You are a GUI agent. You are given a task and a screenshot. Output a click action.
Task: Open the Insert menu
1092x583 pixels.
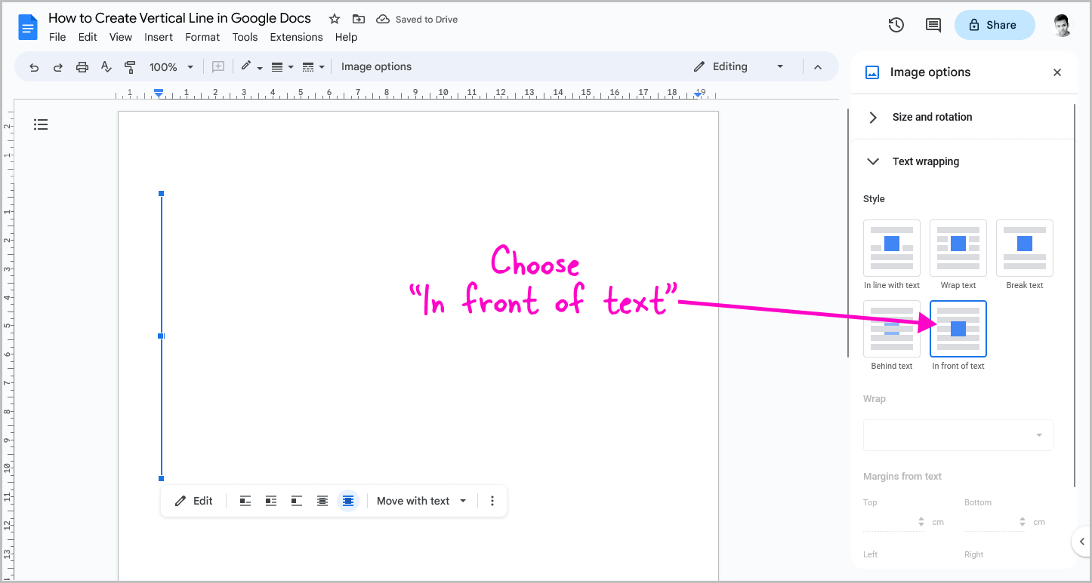click(159, 36)
